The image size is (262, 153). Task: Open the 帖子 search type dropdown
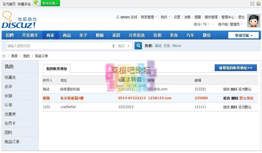click(x=124, y=46)
